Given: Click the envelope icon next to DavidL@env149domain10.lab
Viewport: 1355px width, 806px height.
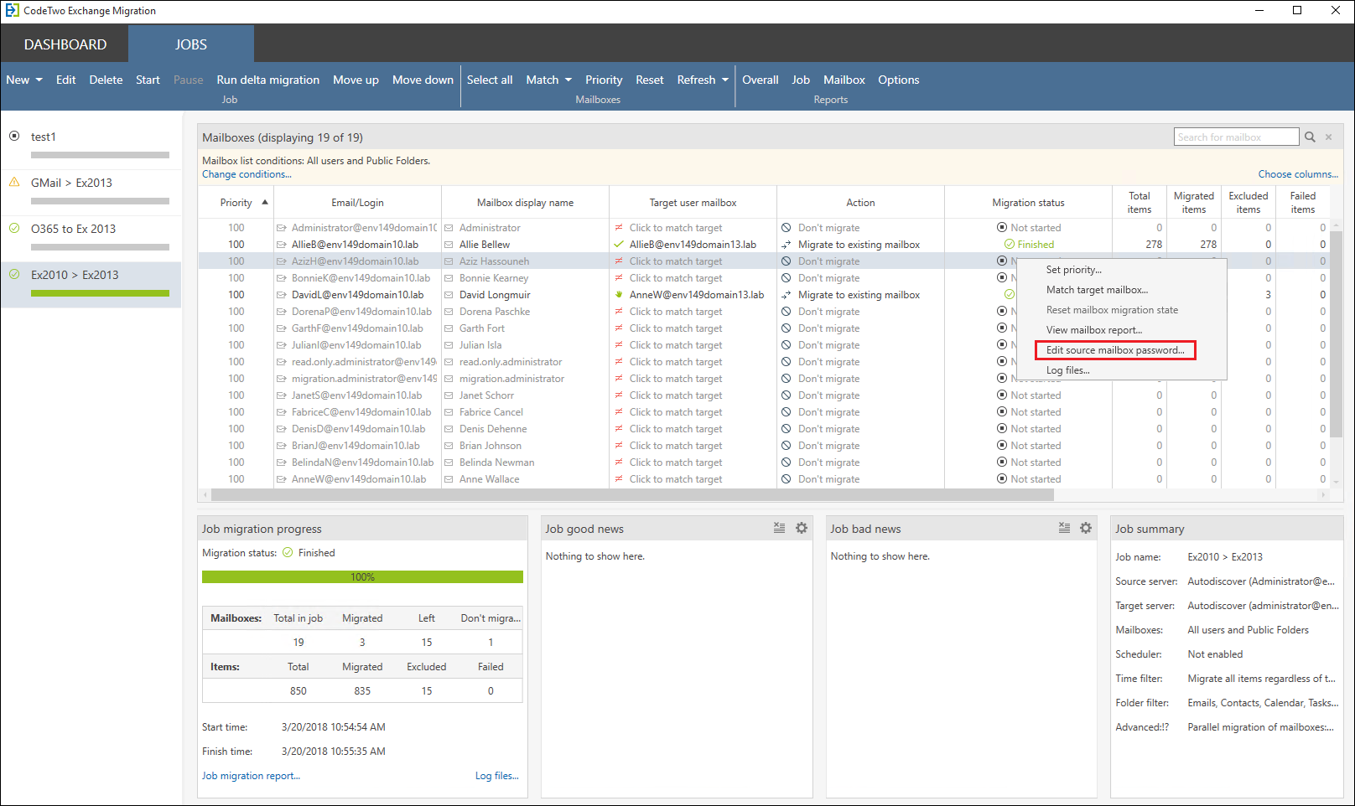Looking at the screenshot, I should tap(283, 295).
